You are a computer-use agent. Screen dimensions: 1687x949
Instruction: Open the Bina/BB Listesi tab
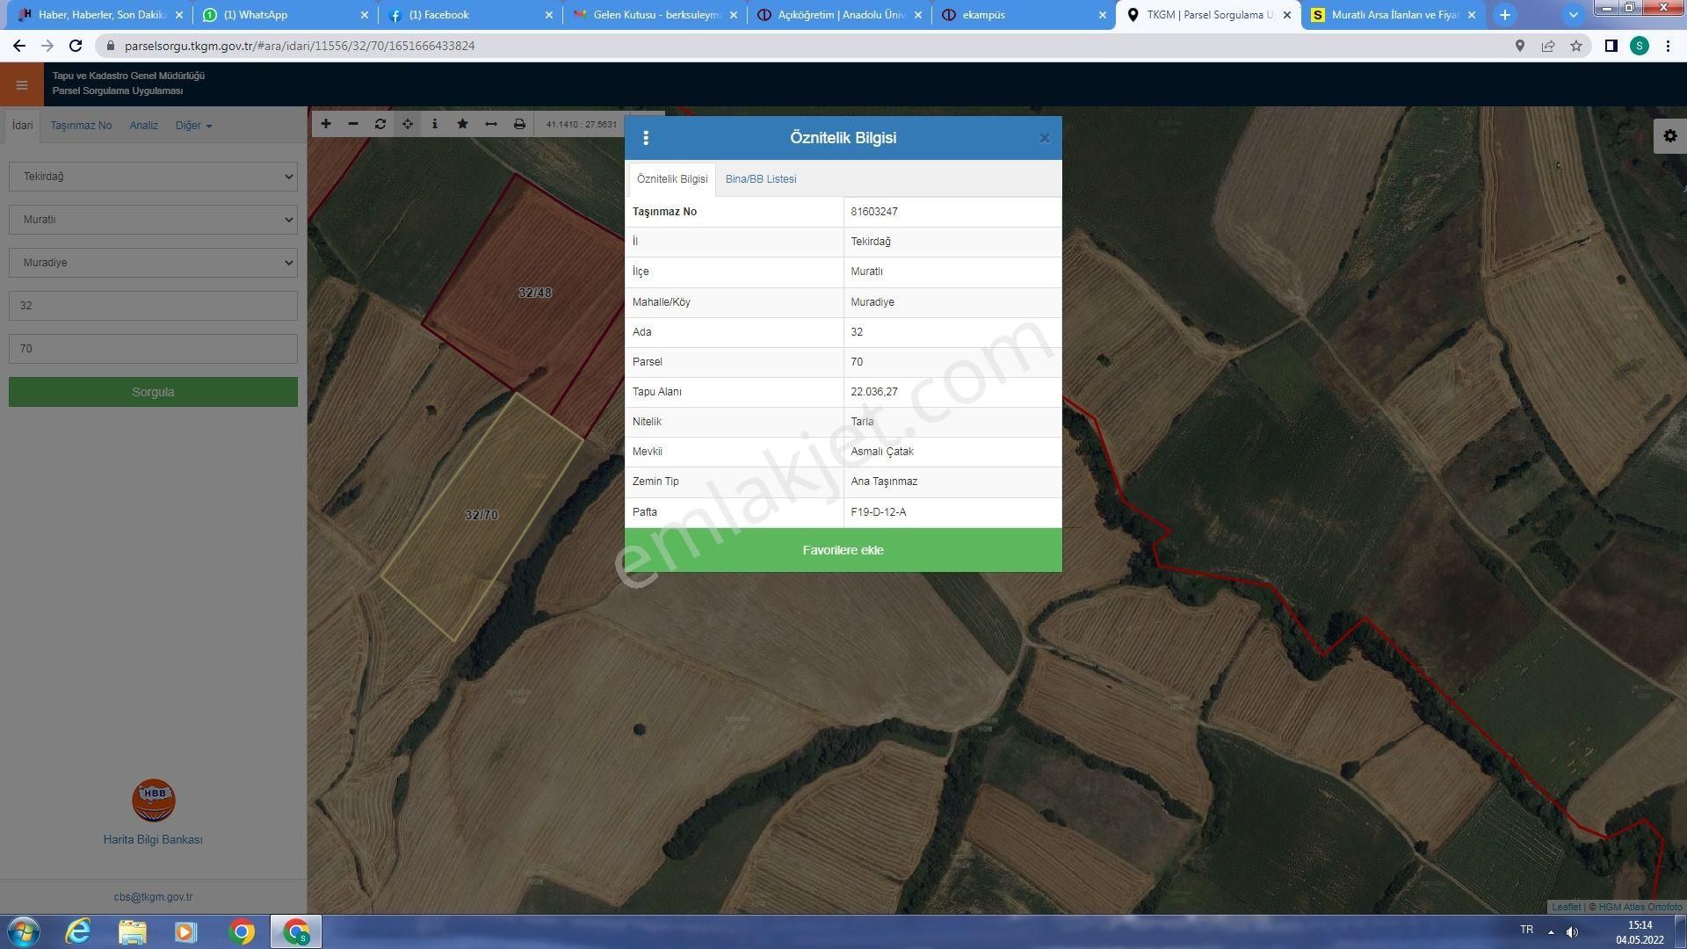pos(761,179)
